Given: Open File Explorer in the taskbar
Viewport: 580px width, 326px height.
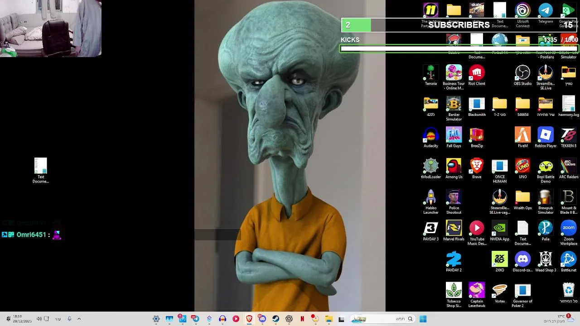Looking at the screenshot, I should (329, 319).
